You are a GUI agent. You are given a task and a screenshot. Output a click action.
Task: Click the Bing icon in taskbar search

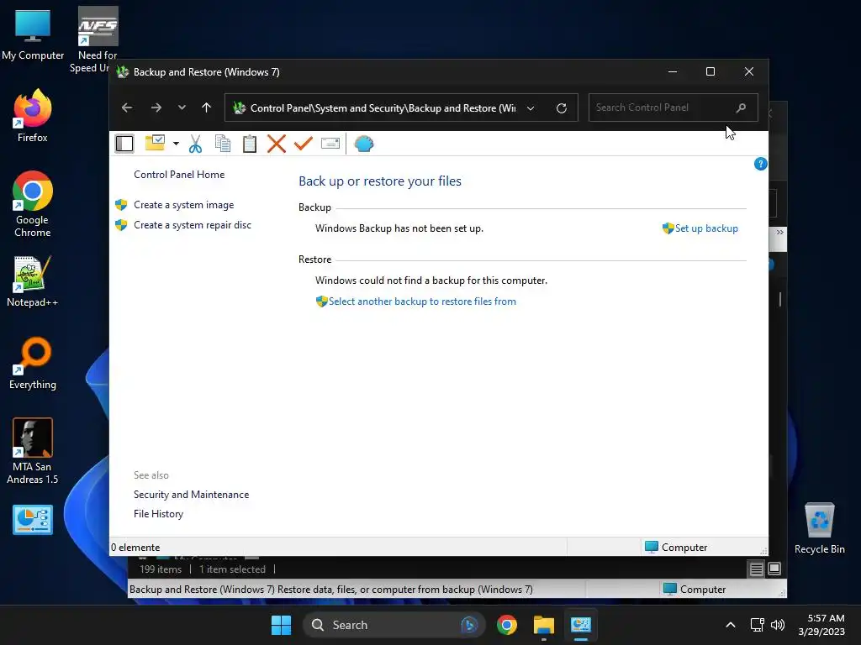click(469, 625)
